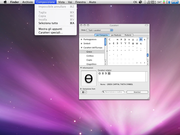Collapse the Caratteri dell'Europa category
This screenshot has width=180, height=135.
pos(82,48)
